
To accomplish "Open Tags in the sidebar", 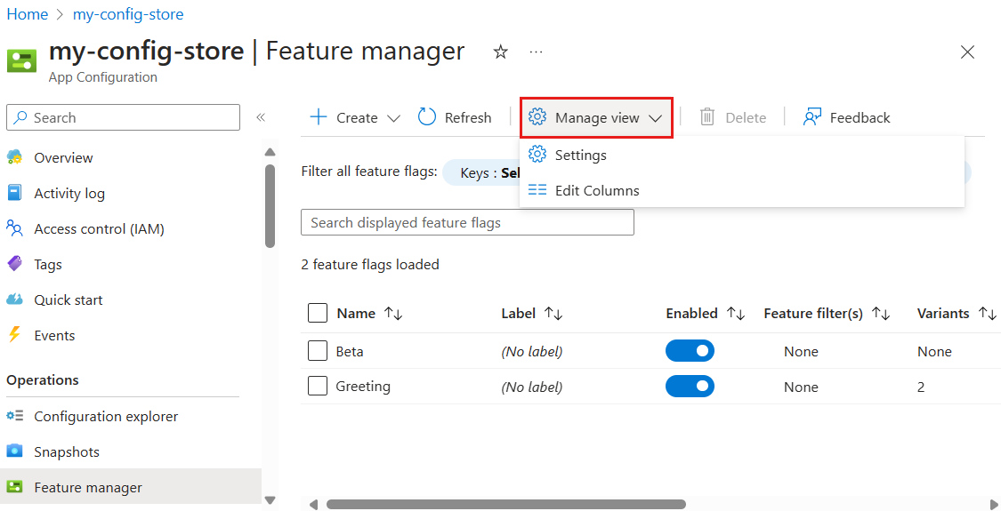I will point(48,265).
